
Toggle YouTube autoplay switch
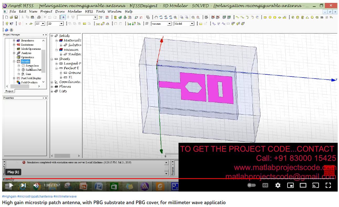[x=251, y=185]
